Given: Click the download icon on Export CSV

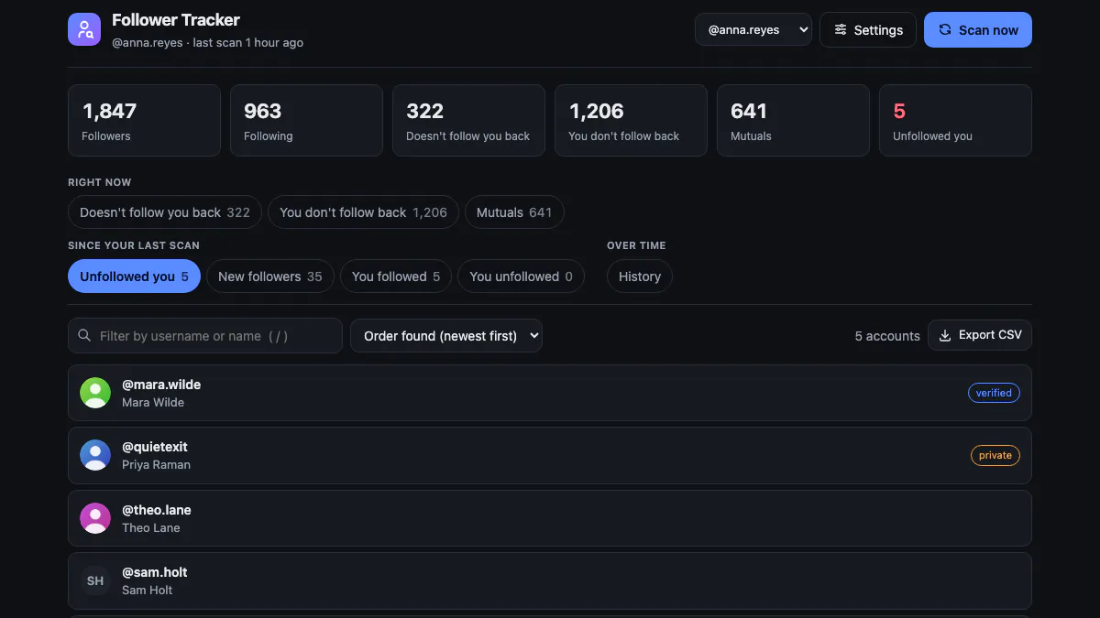Looking at the screenshot, I should click(x=945, y=335).
